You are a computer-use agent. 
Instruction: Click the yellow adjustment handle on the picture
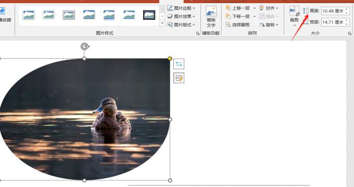(170, 59)
